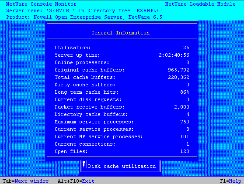The width and height of the screenshot is (244, 184).
Task: Click Tab=Next window in the bottom bar
Action: 26,181
